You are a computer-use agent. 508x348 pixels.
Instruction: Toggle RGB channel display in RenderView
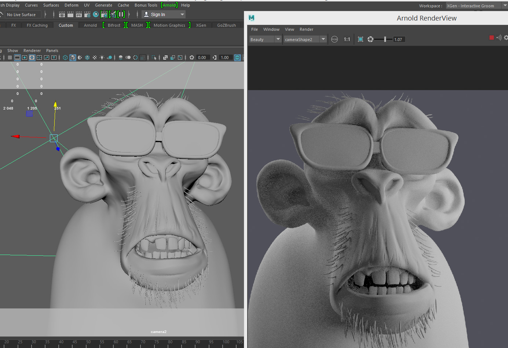pos(335,39)
